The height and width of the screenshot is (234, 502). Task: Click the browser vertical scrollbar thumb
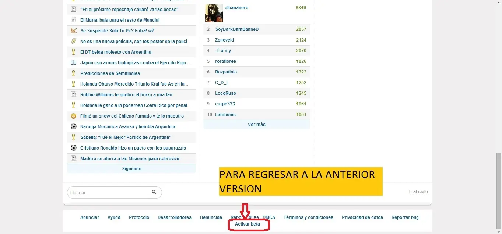coord(499,190)
